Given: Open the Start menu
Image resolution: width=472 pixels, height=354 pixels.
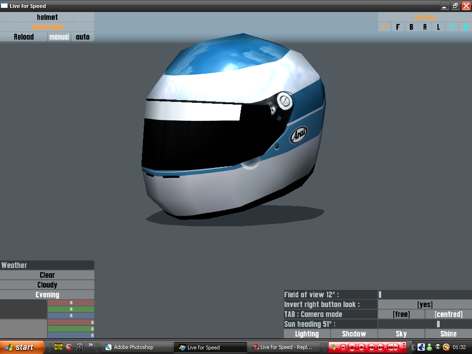Looking at the screenshot, I should (x=22, y=347).
